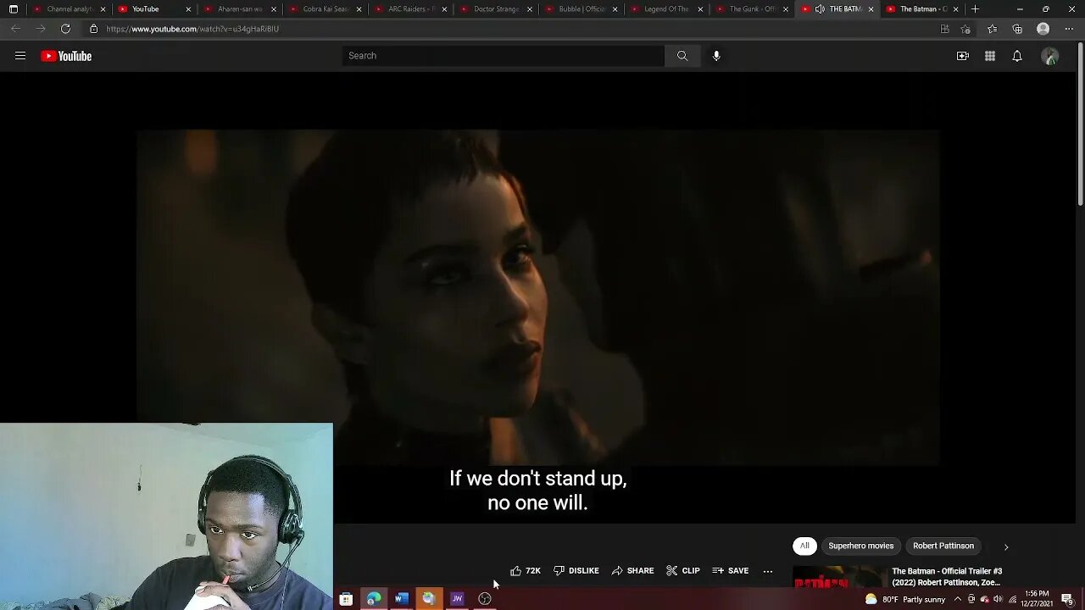This screenshot has width=1085, height=610.
Task: Click SHARE below the video
Action: point(632,571)
